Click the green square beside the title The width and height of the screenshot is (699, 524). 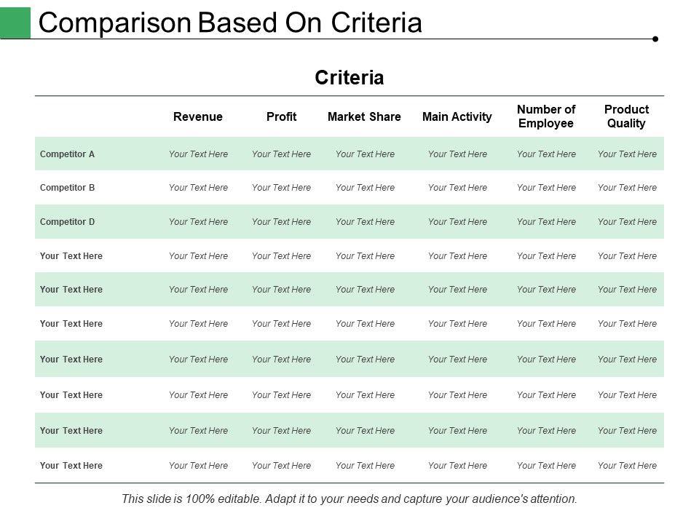(x=15, y=23)
